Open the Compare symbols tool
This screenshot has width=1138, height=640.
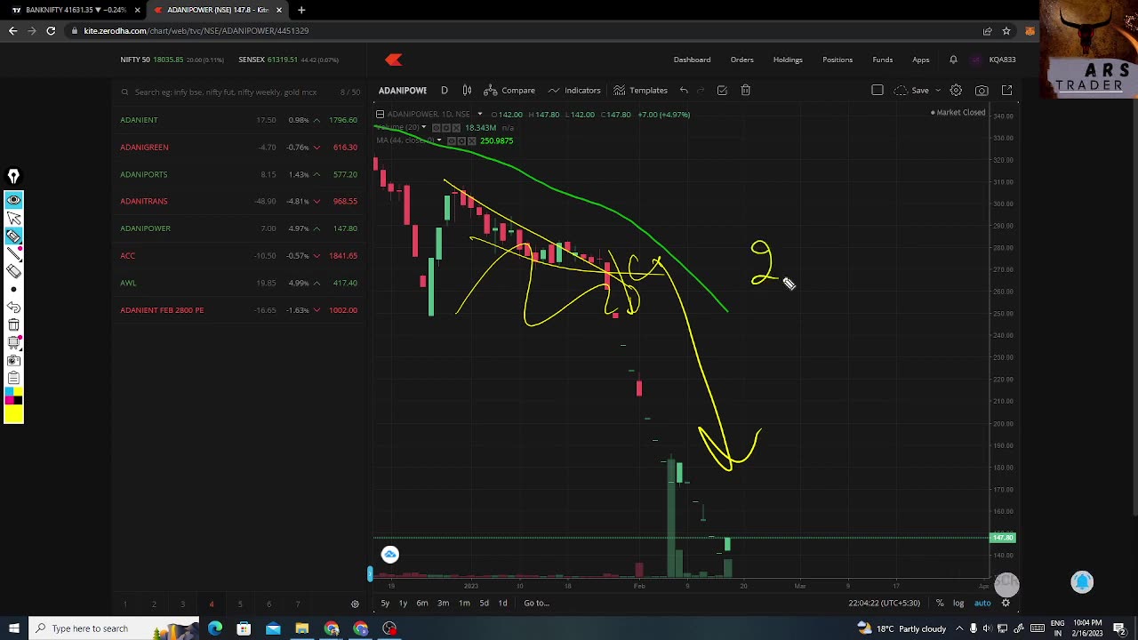pos(509,90)
